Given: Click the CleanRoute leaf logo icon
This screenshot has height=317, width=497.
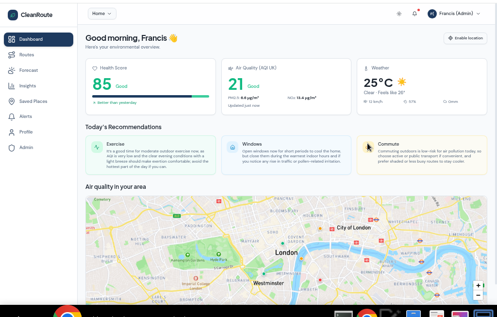Looking at the screenshot, I should [x=13, y=15].
